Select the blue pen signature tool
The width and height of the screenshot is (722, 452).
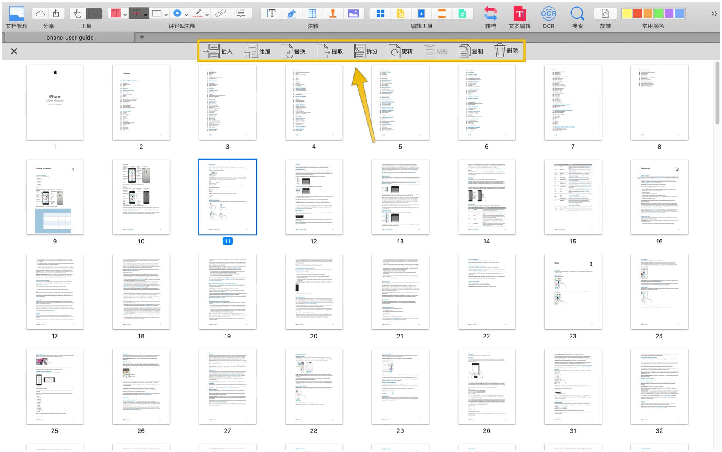pos(291,14)
